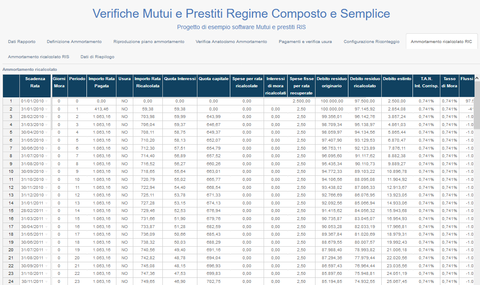The image size is (480, 285).
Task: Open Riproduzione piano ammortamento tab
Action: [x=149, y=41]
